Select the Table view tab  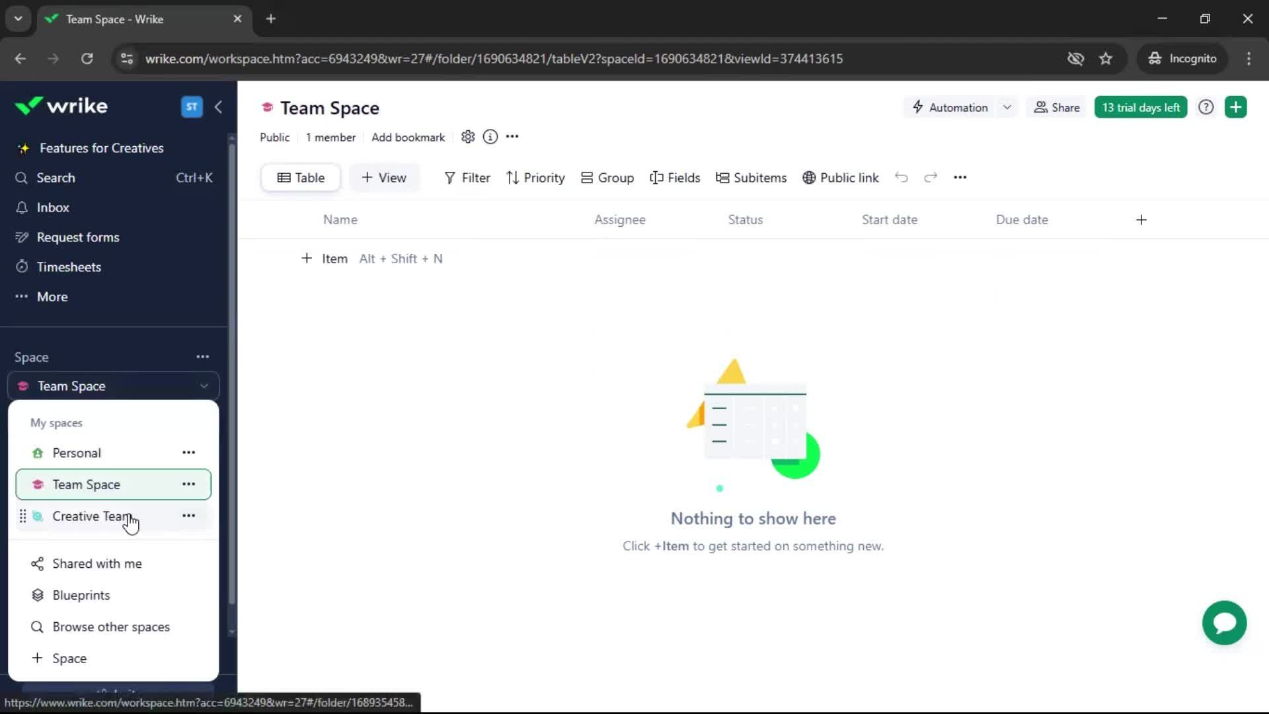point(301,178)
